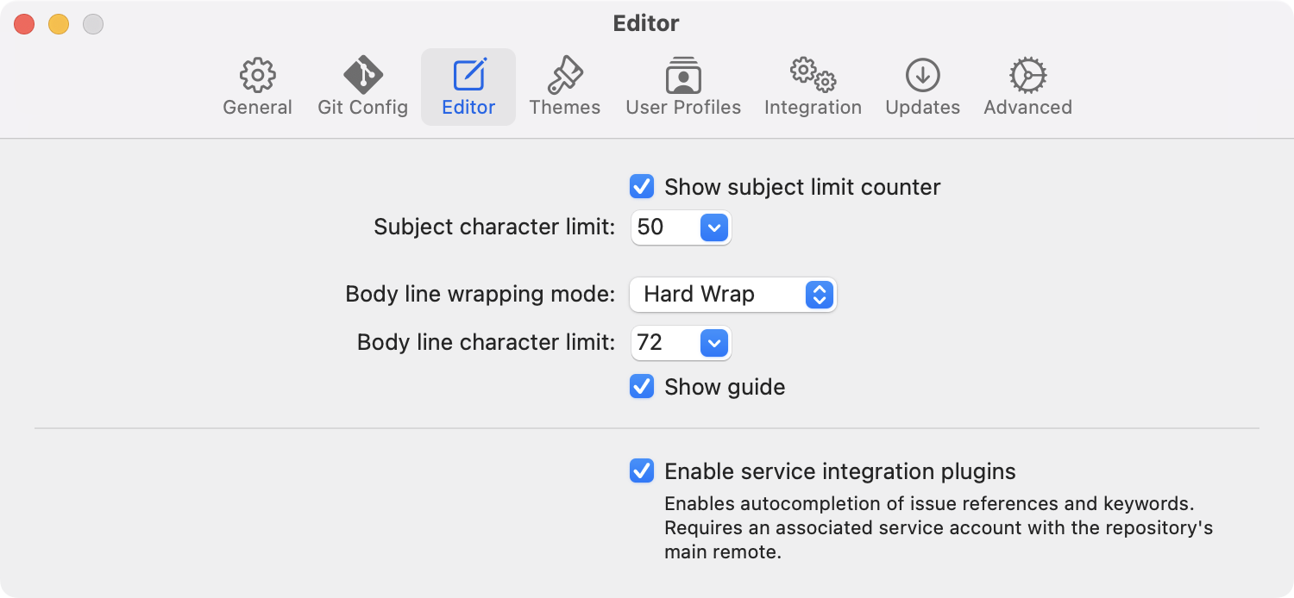
Task: Open User Profiles via the badge icon
Action: 683,76
